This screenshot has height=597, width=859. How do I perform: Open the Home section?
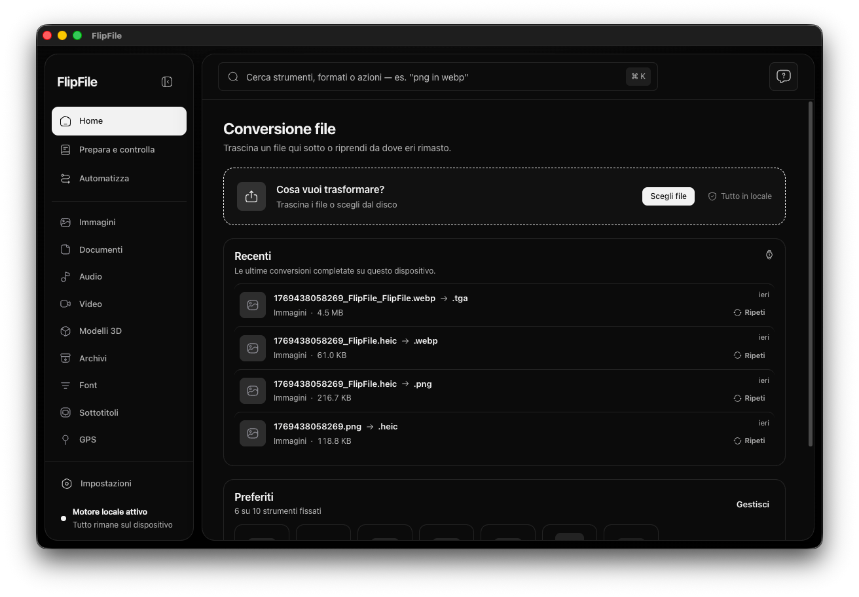point(119,121)
